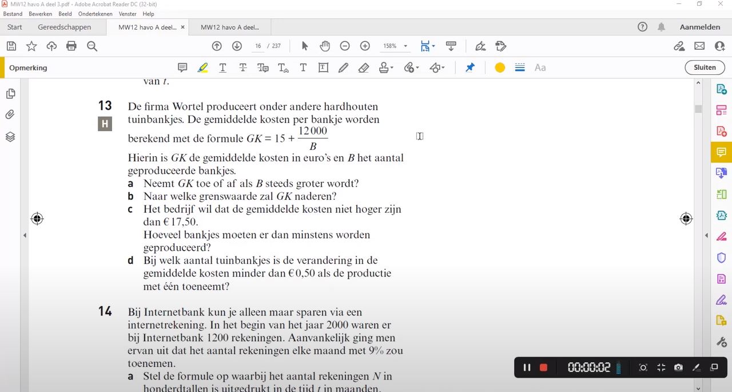Image resolution: width=732 pixels, height=392 pixels.
Task: Open the drawing shapes dropdown
Action: (x=437, y=68)
